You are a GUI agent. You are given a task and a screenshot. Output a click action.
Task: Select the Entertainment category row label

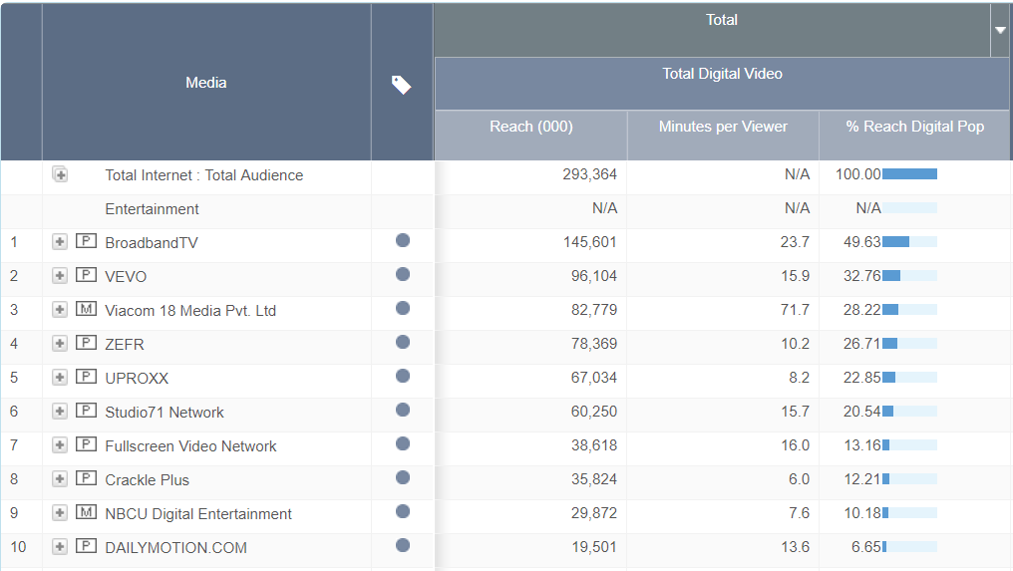click(x=152, y=209)
